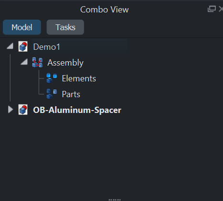Click the OB-Aluminum-Spacer document icon

click(x=23, y=110)
